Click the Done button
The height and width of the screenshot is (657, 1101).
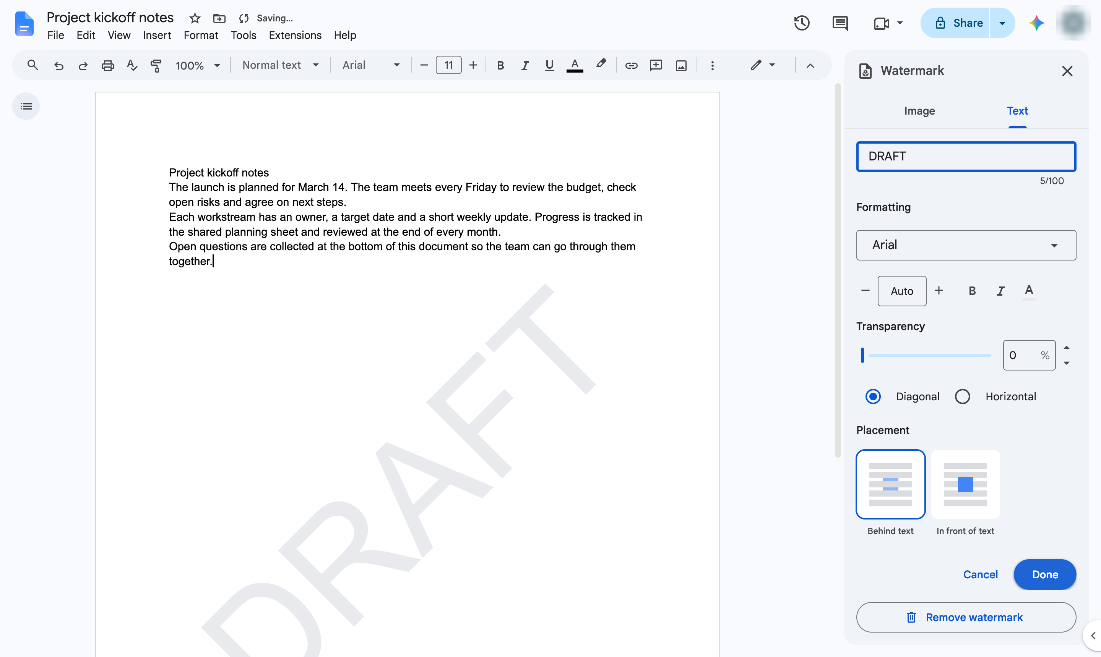point(1045,574)
